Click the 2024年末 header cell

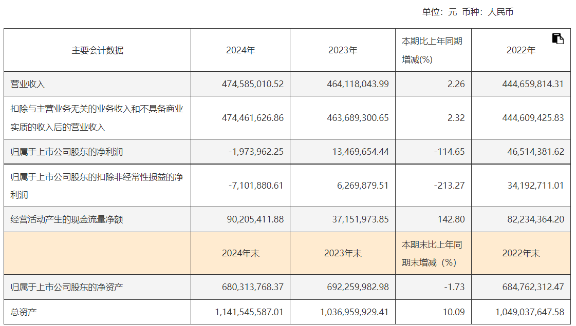tap(240, 253)
